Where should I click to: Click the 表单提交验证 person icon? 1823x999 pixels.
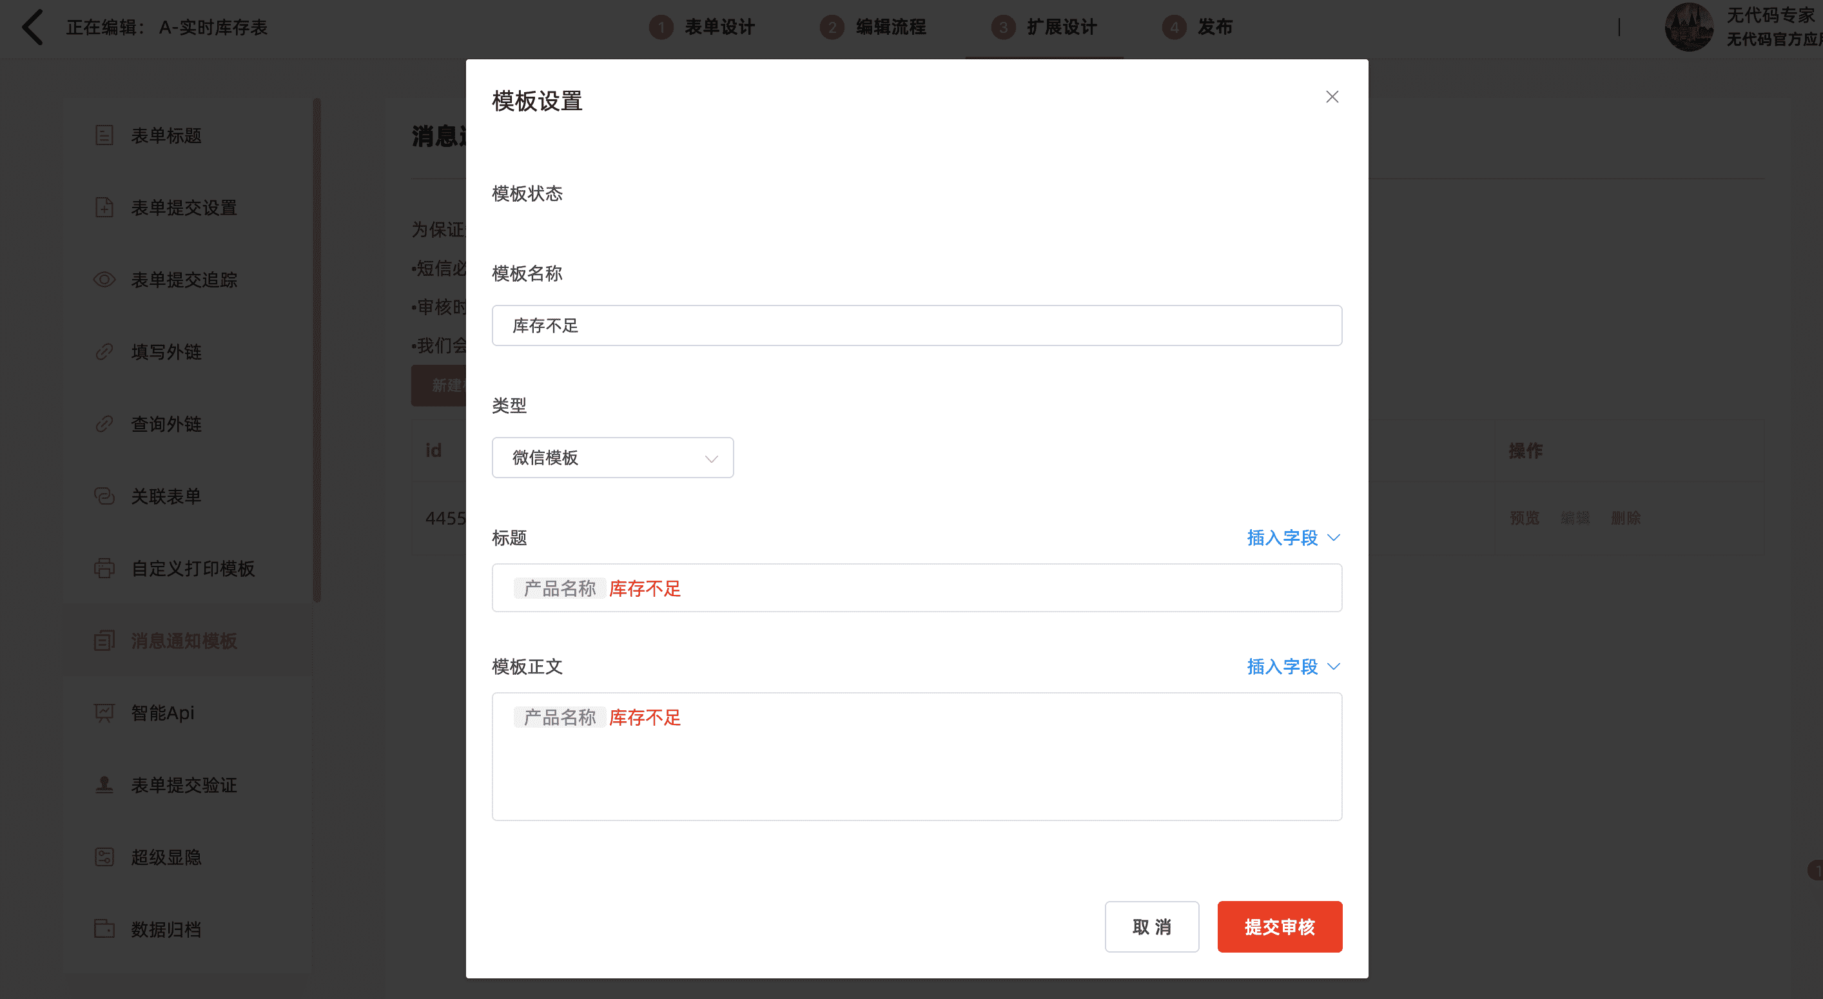tap(104, 784)
